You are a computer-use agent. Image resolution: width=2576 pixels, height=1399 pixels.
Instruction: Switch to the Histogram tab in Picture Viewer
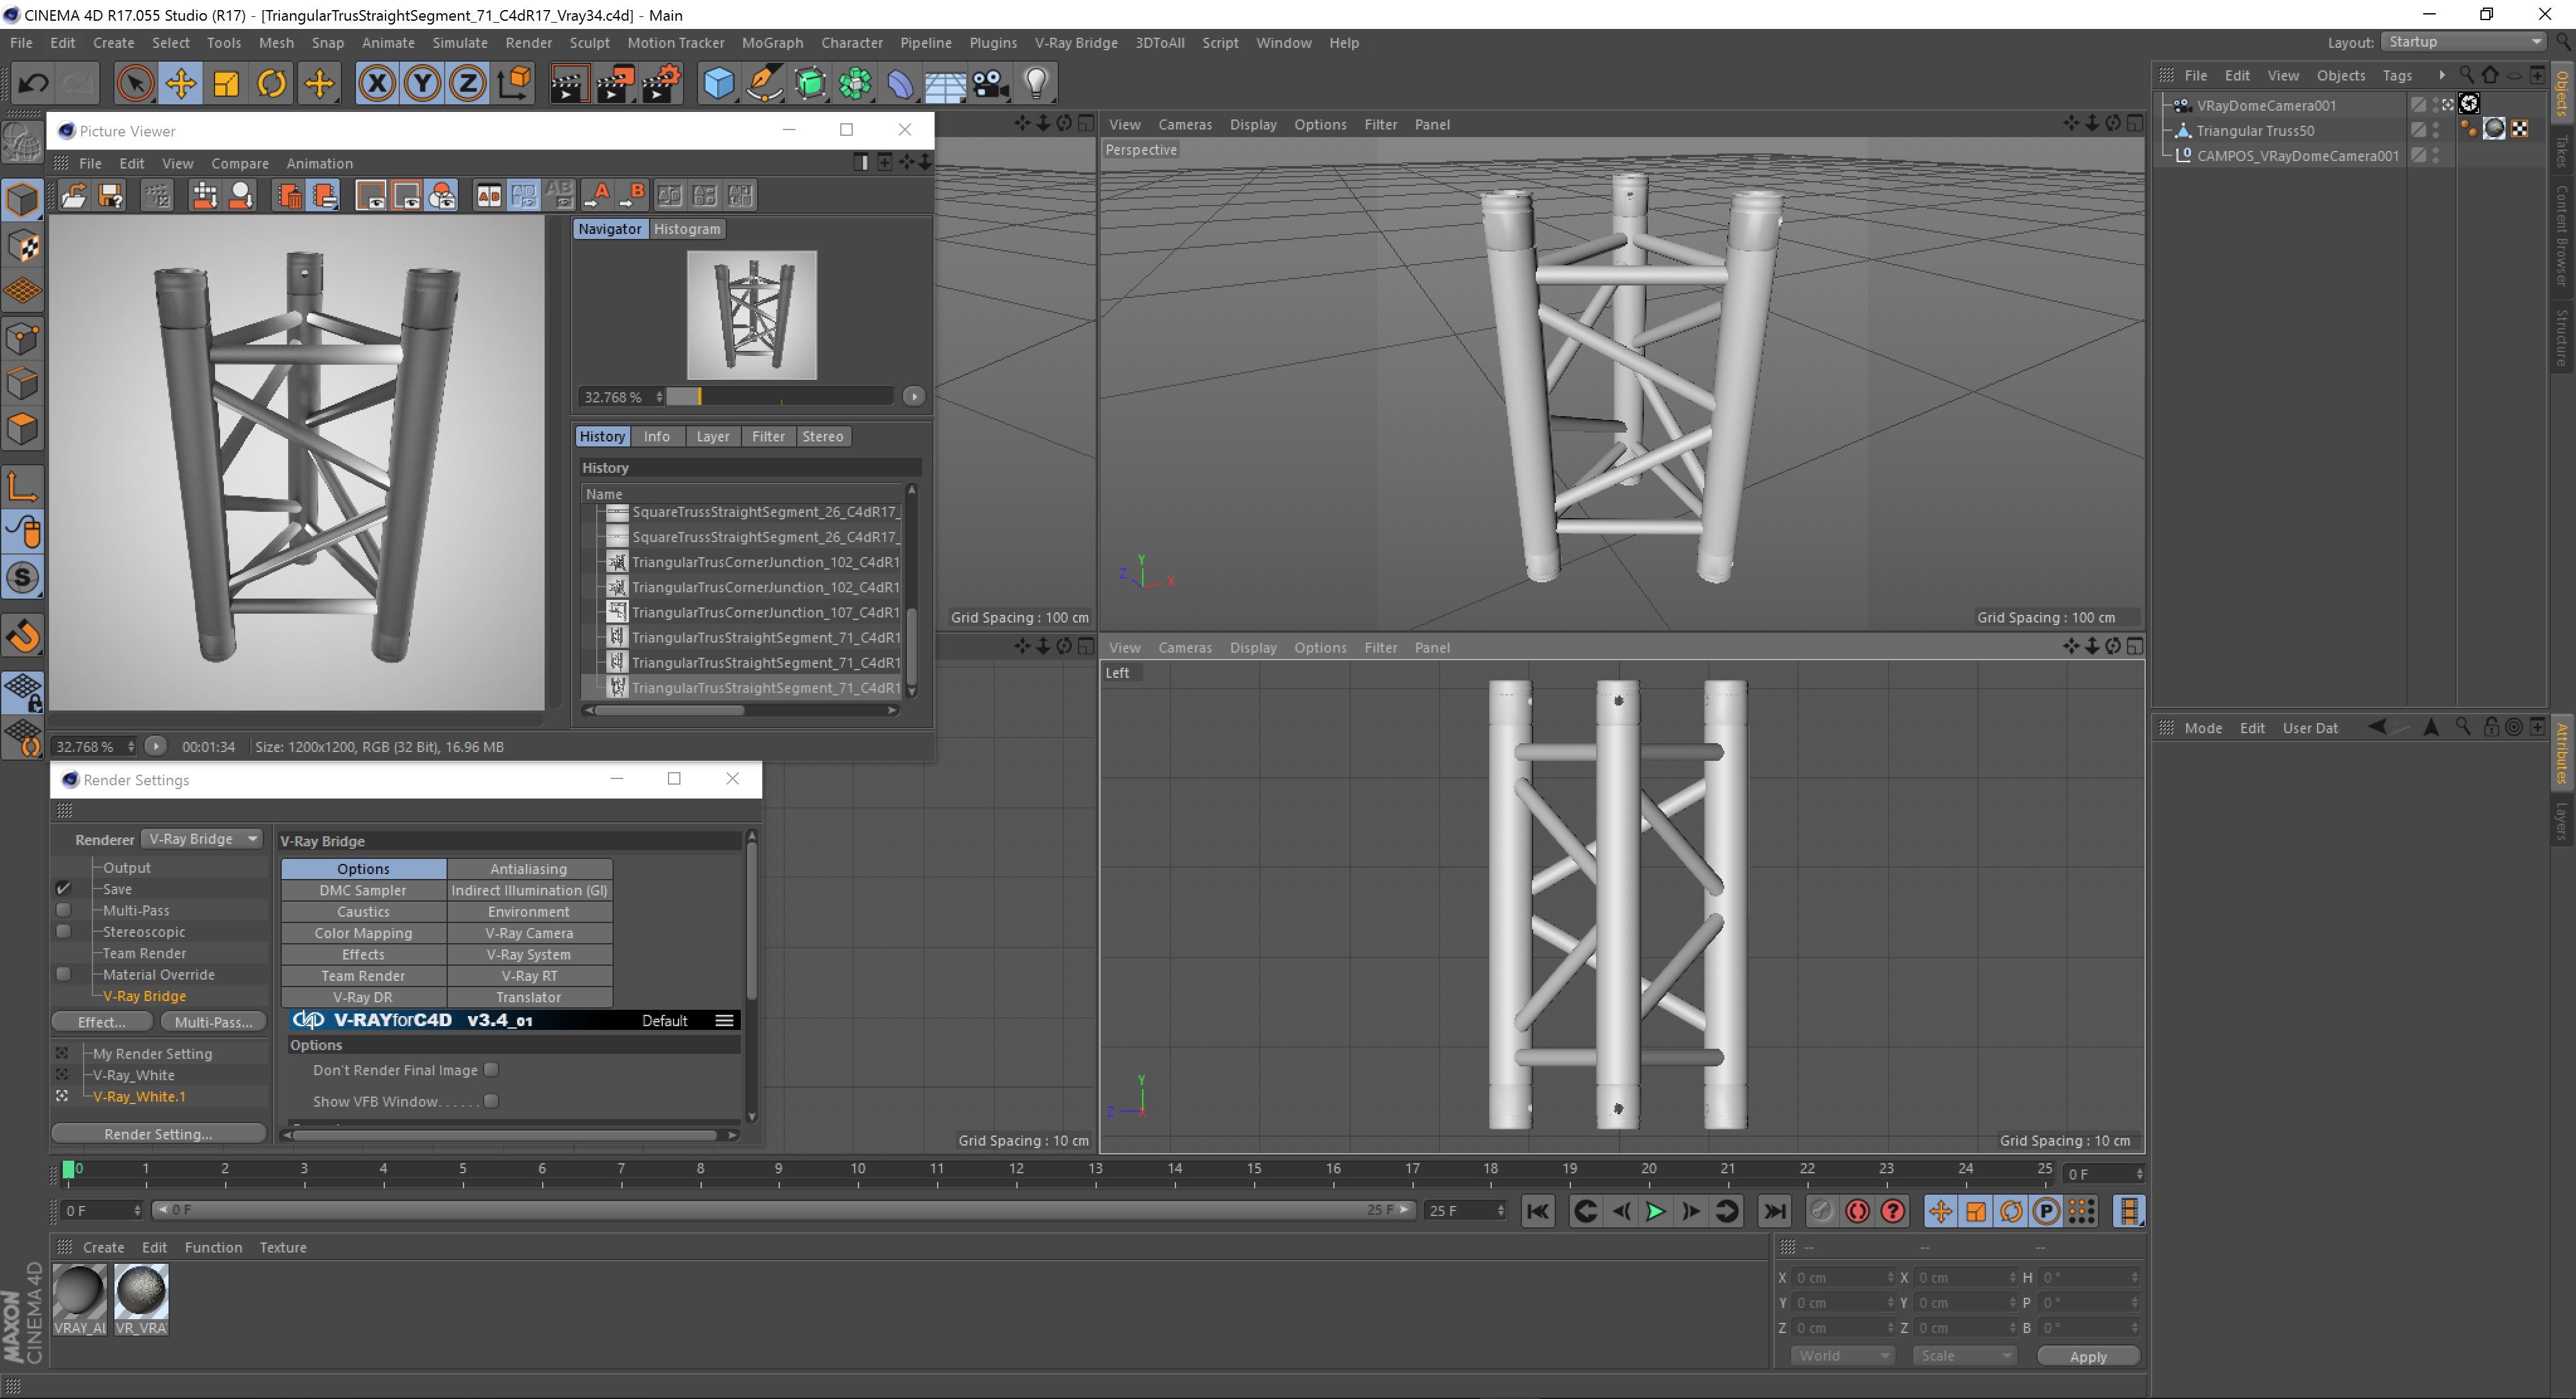pyautogui.click(x=686, y=229)
